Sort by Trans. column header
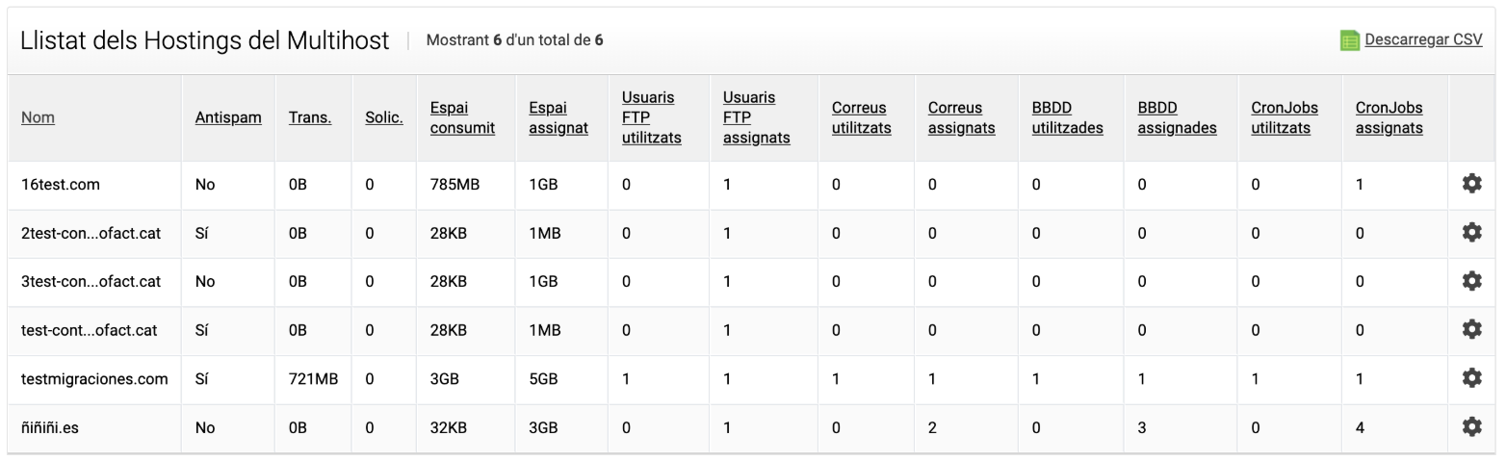 pos(310,117)
